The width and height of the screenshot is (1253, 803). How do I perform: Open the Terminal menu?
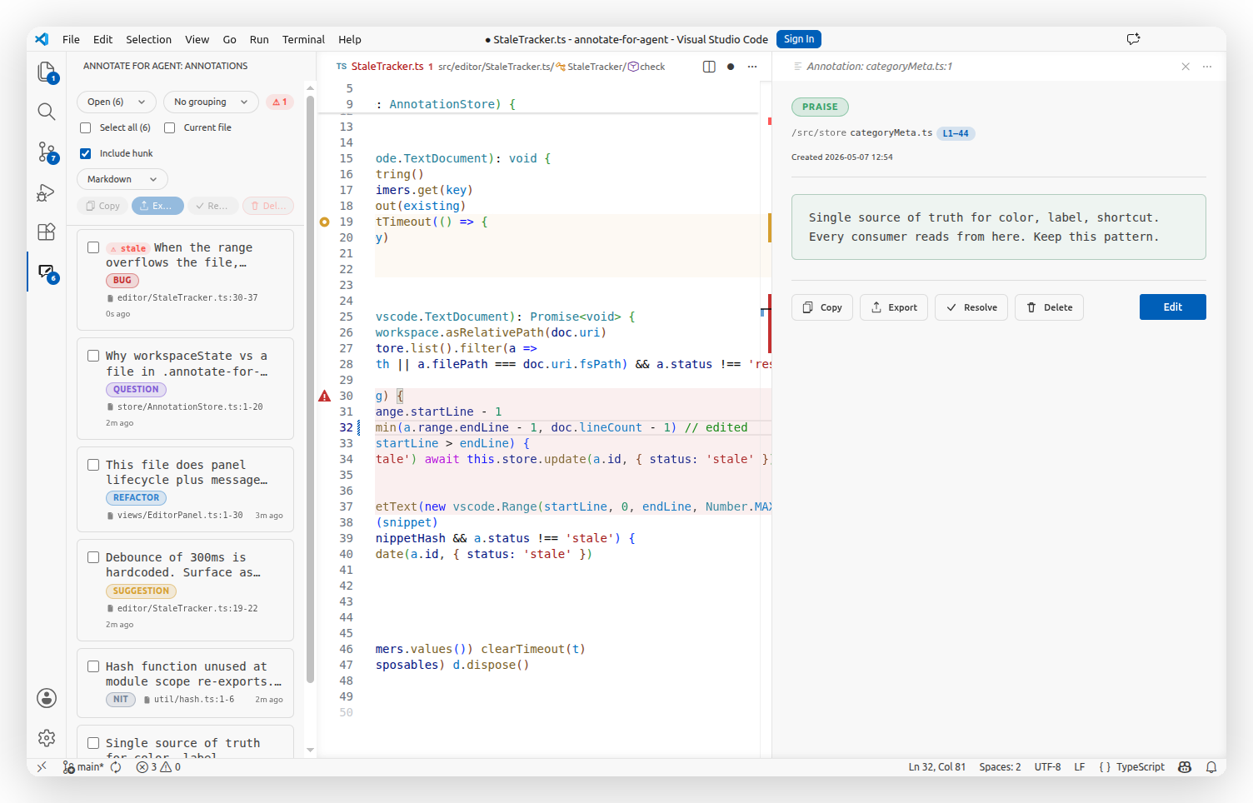[303, 39]
